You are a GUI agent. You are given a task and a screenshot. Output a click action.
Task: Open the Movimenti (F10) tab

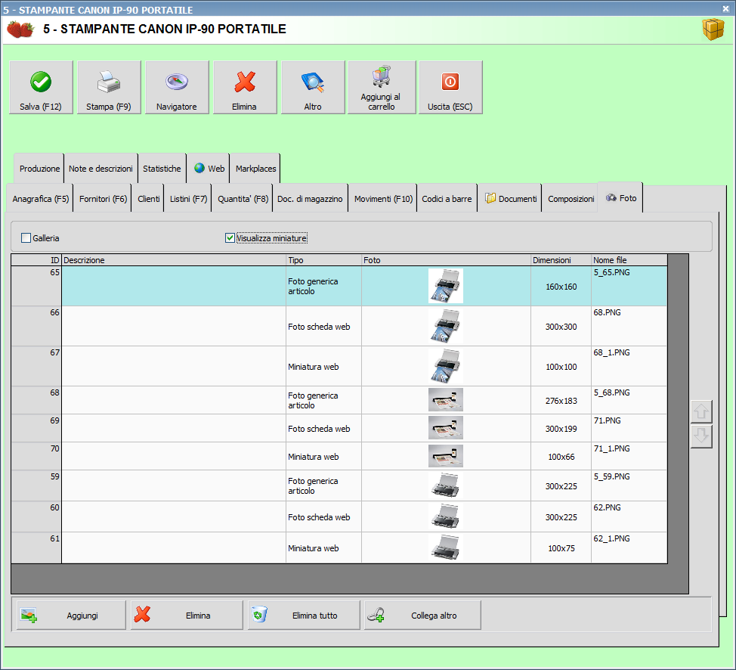(383, 199)
